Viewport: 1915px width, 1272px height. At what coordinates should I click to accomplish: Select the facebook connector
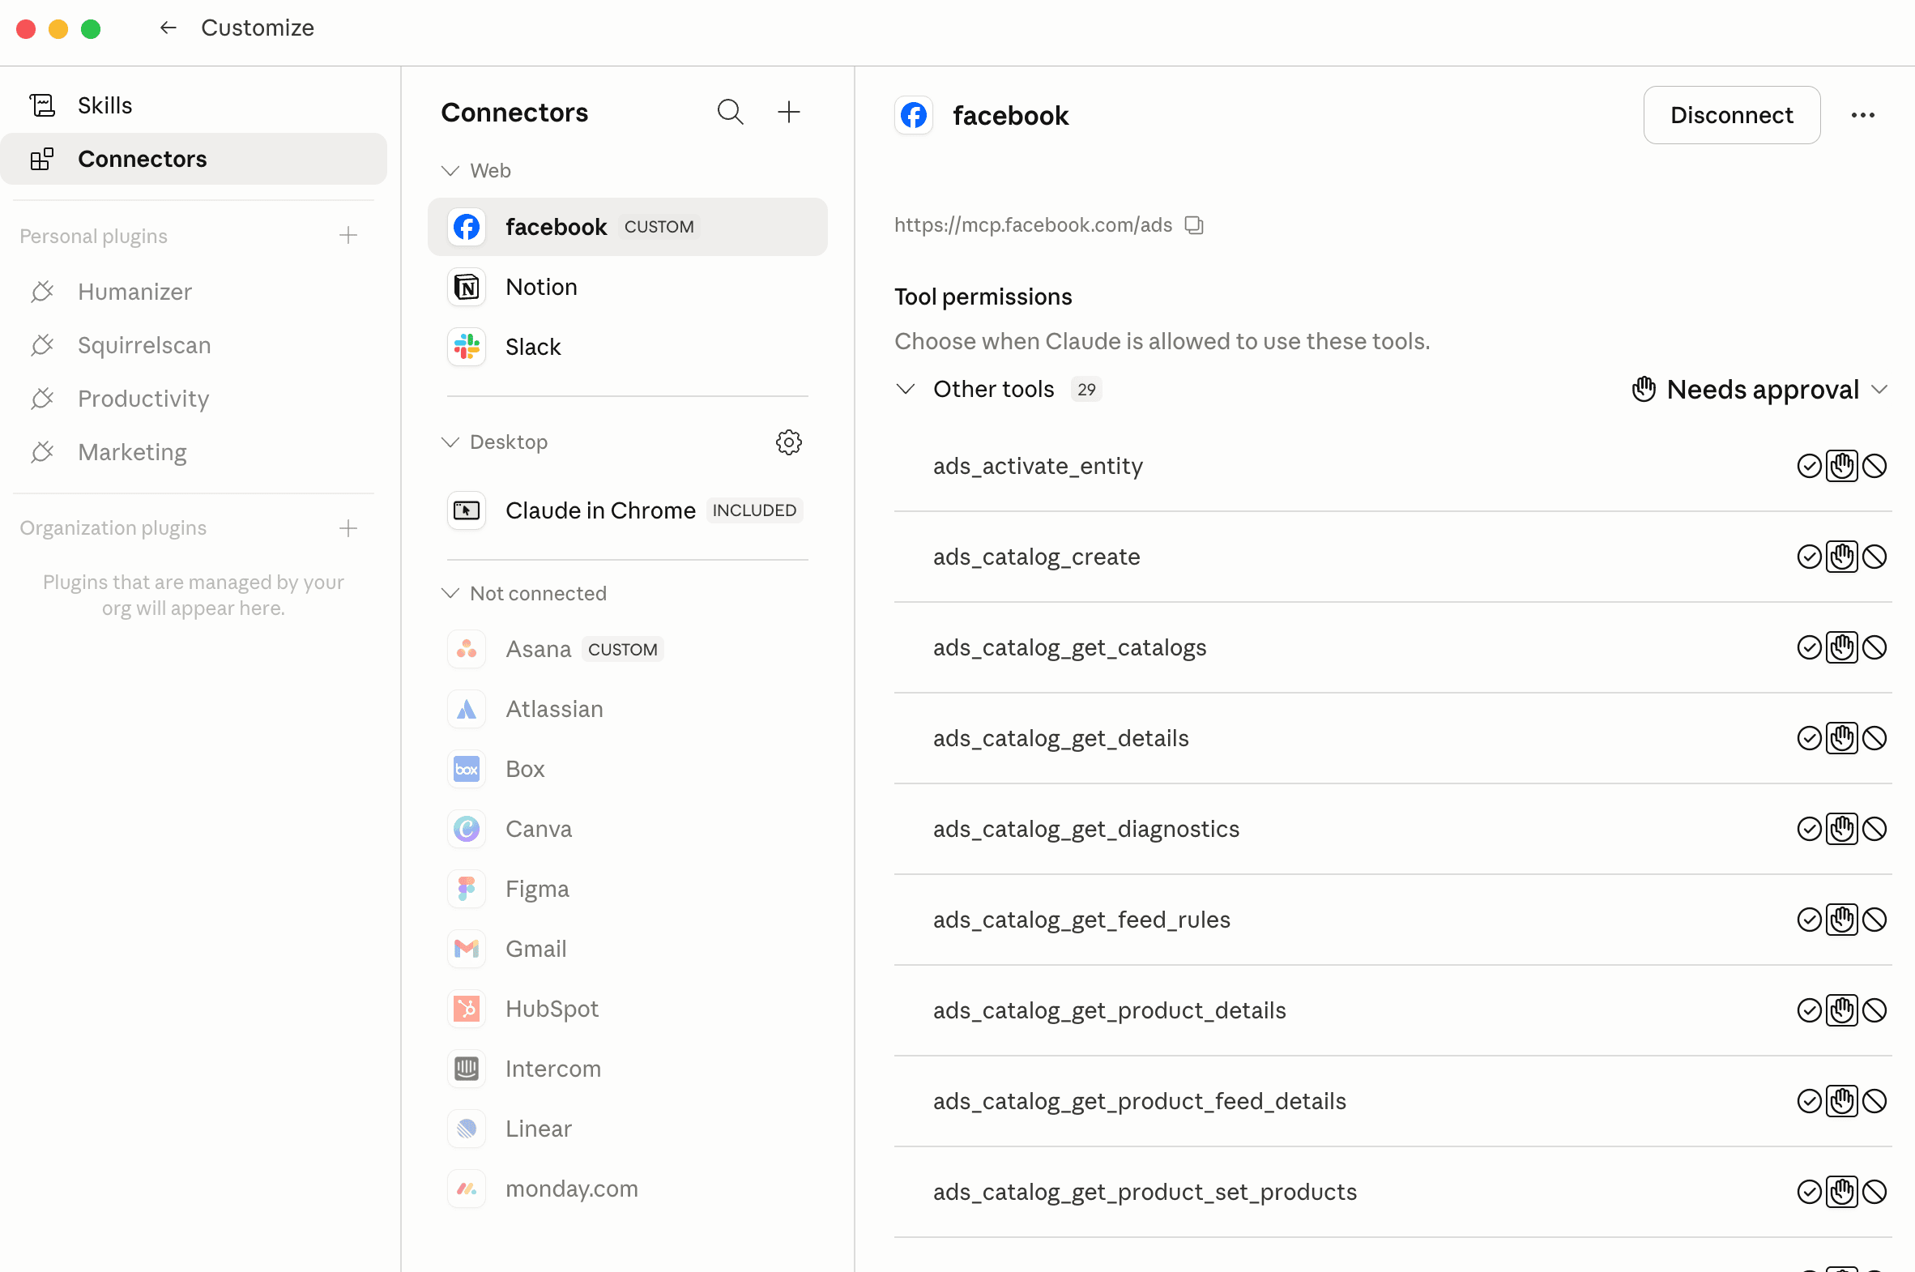(x=627, y=227)
